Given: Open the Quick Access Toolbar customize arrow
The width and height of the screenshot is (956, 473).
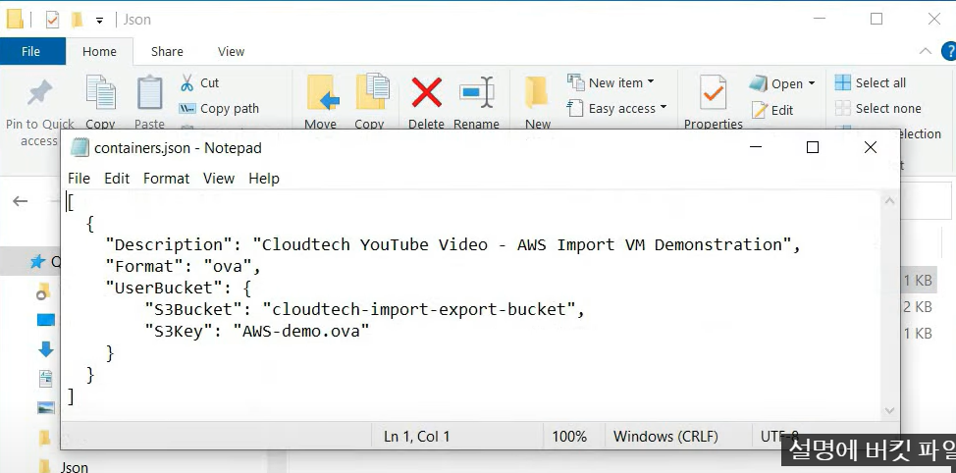Looking at the screenshot, I should [x=99, y=20].
